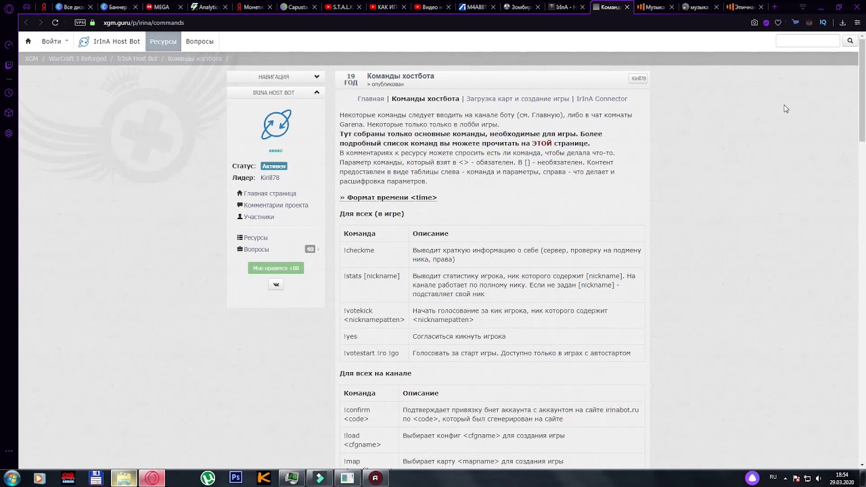Image resolution: width=866 pixels, height=487 pixels.
Task: Switch to the Capusta browser tab
Action: 298,7
